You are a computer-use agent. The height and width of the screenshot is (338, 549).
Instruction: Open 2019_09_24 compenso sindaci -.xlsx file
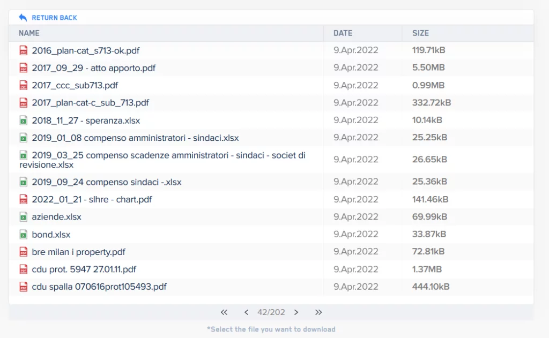point(107,182)
